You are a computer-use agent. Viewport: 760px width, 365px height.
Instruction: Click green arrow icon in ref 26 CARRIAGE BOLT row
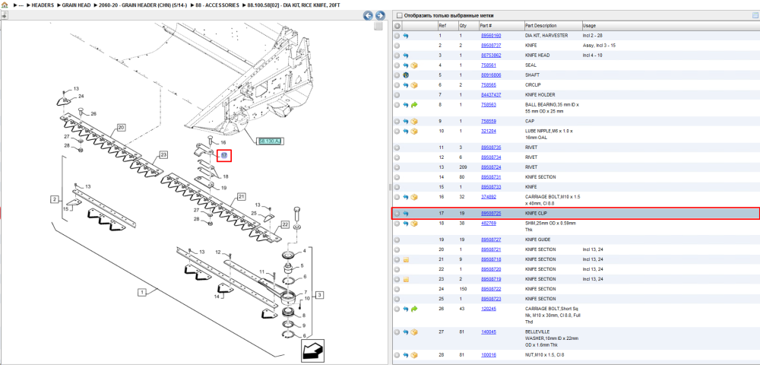pos(414,309)
